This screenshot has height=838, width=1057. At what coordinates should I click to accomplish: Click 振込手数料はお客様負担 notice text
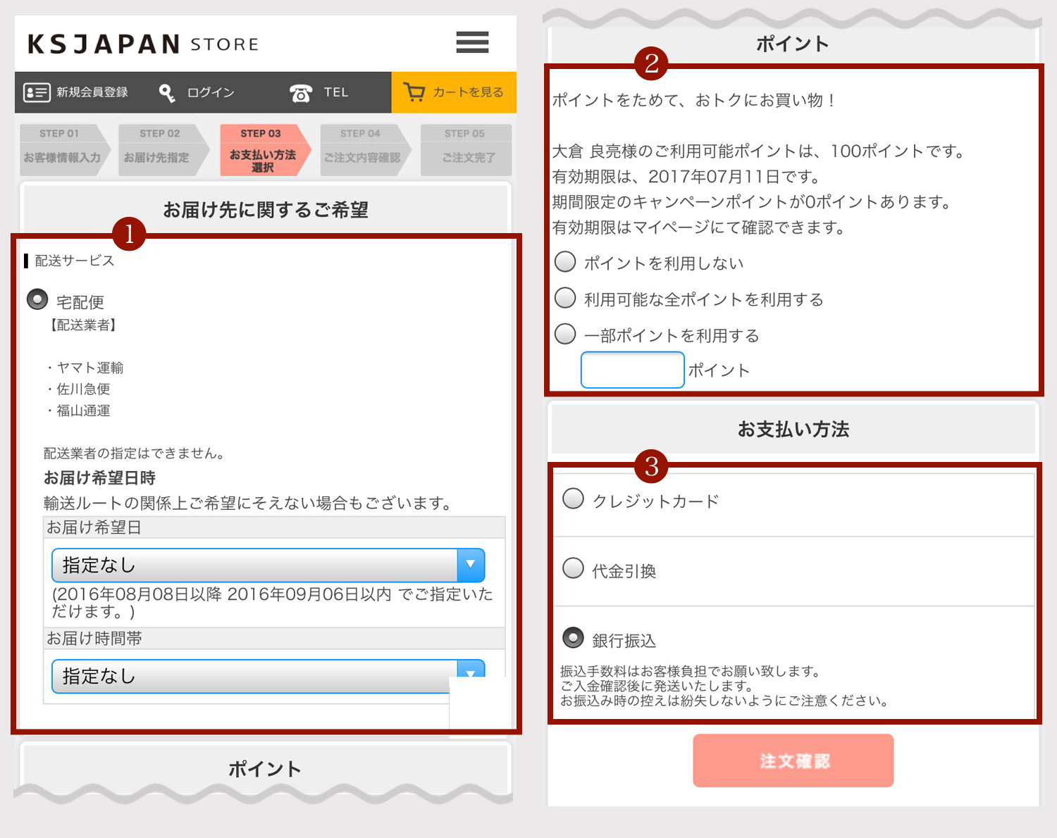point(691,671)
